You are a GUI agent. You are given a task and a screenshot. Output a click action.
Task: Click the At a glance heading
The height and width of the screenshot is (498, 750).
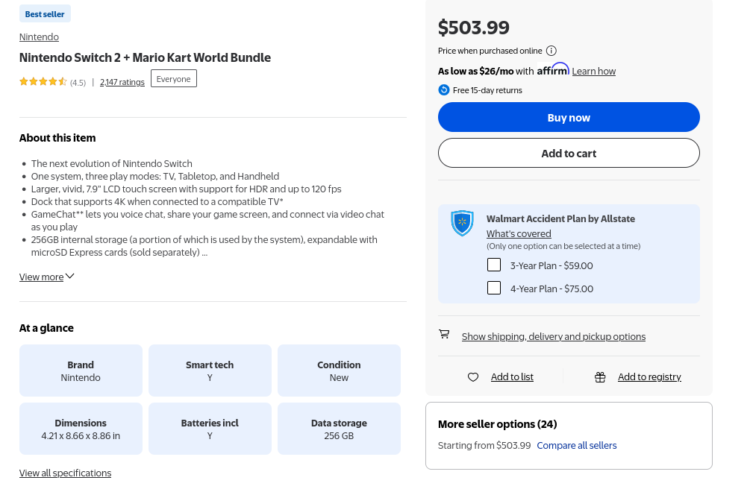click(x=46, y=328)
